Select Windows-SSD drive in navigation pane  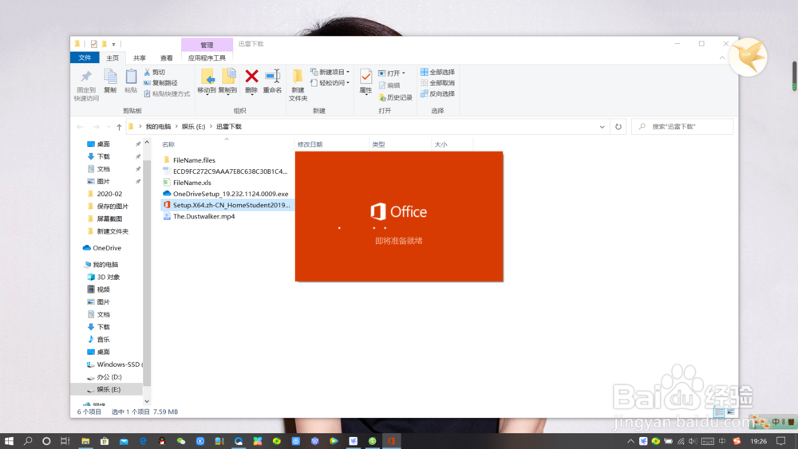click(x=114, y=364)
